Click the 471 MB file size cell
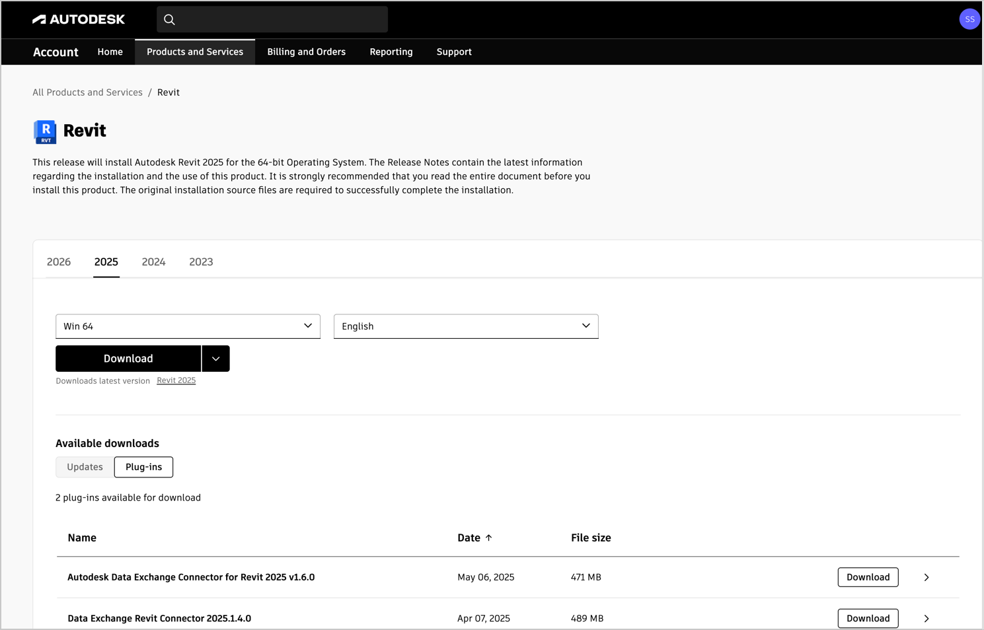984x630 pixels. pyautogui.click(x=586, y=578)
